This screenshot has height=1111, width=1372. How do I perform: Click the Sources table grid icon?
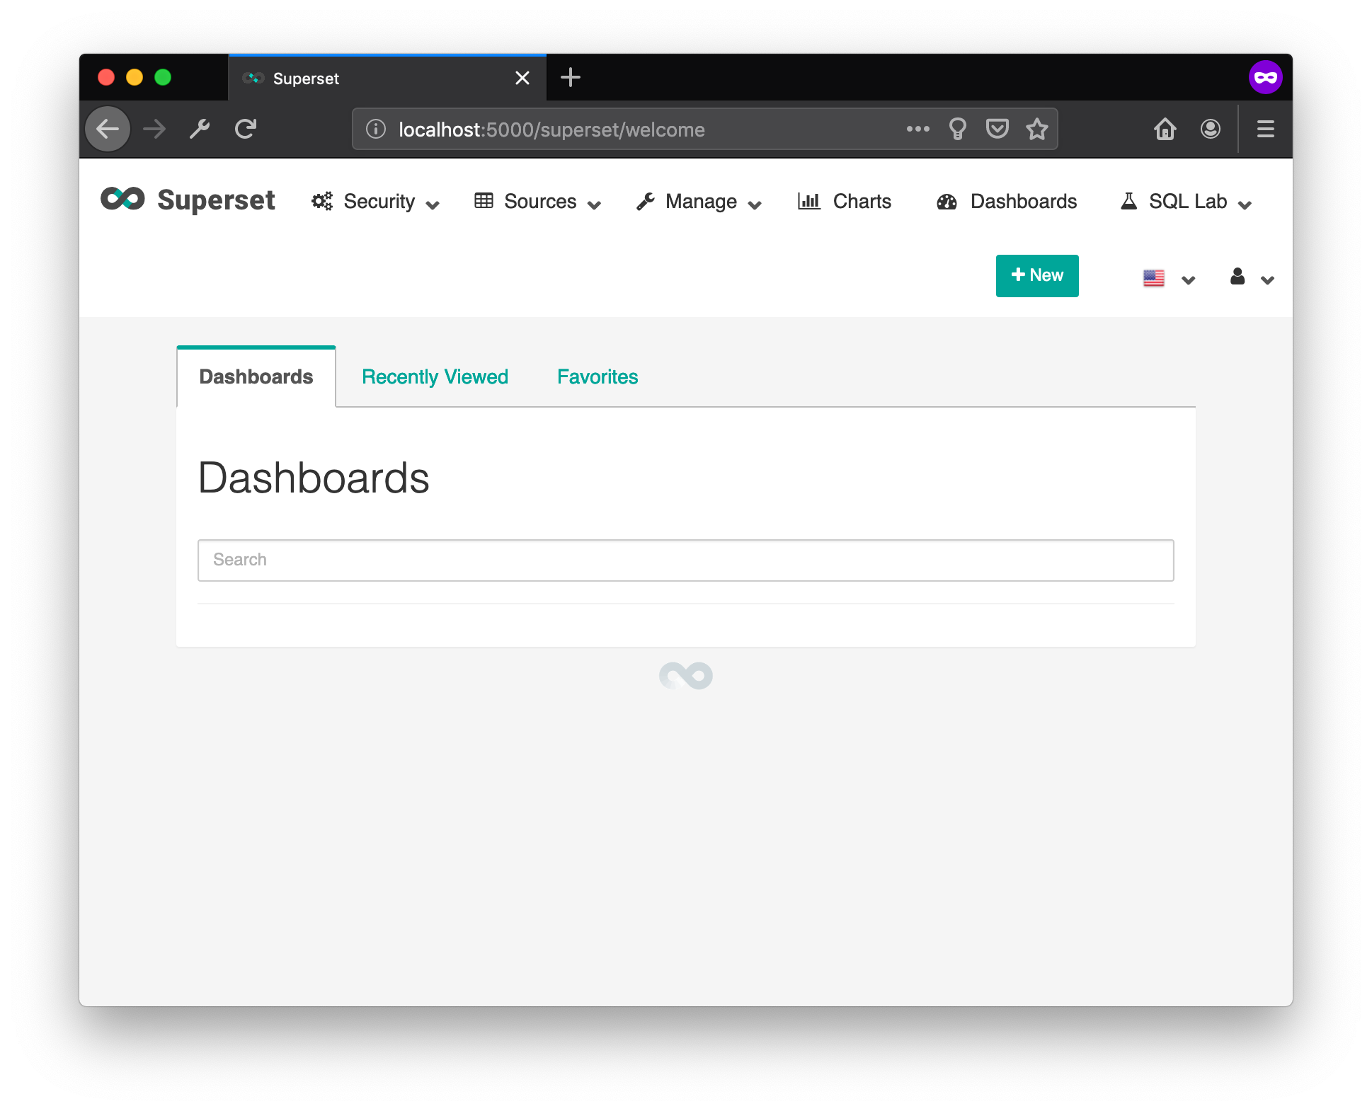coord(484,201)
